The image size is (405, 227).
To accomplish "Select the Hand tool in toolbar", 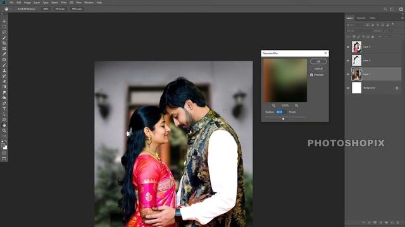I will (4, 125).
